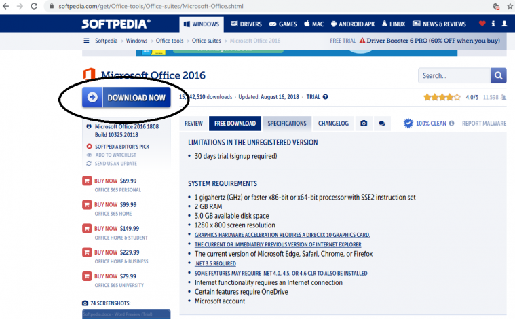Click the browser address bar URL
This screenshot has width=515, height=319.
(151, 6)
